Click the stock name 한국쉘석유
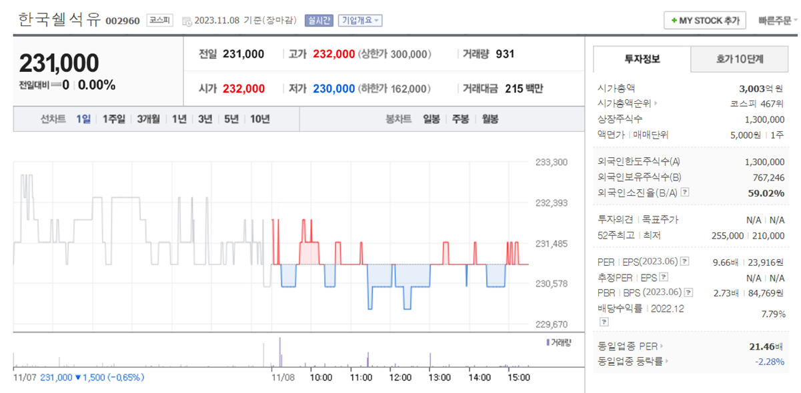801x393 pixels. (59, 20)
